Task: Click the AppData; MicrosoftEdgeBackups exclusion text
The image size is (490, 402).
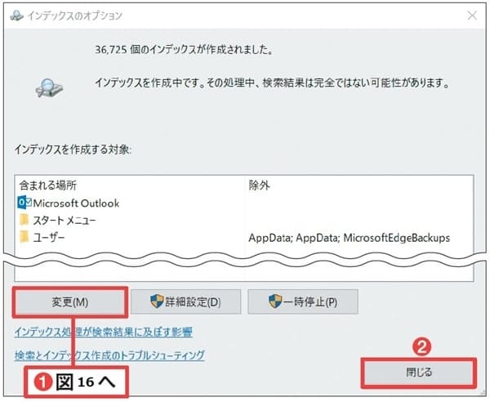Action: (349, 238)
